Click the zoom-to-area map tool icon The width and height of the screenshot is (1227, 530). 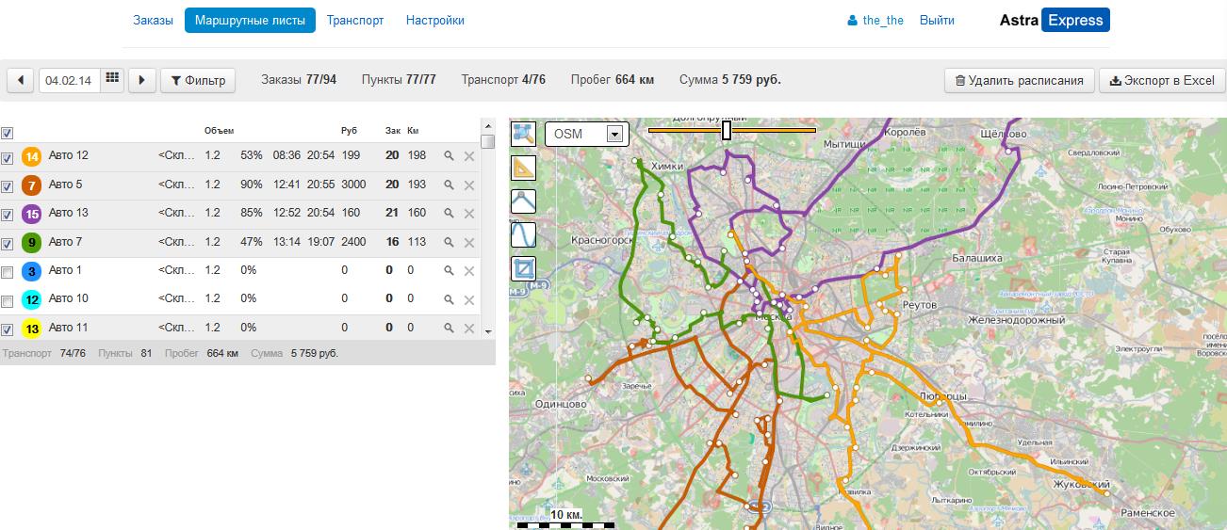(523, 135)
